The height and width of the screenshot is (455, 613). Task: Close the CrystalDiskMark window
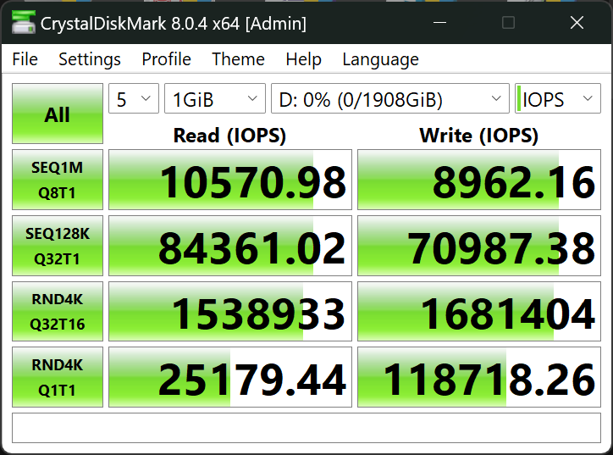point(577,23)
